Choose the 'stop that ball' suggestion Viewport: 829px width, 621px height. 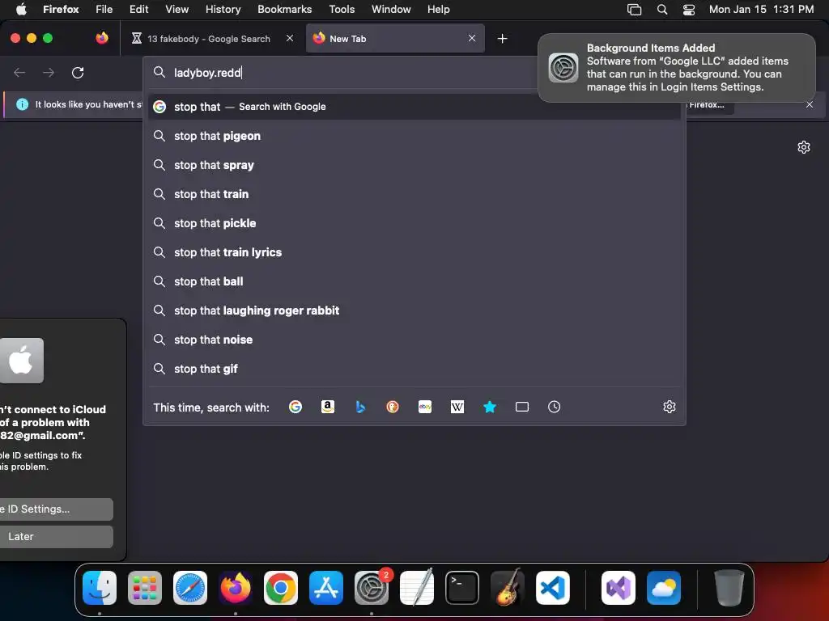pos(414,281)
